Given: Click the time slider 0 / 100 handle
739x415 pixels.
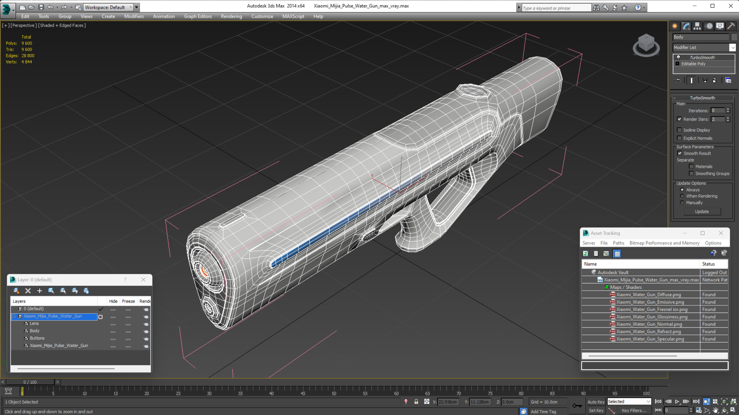Looking at the screenshot, I should tap(30, 382).
